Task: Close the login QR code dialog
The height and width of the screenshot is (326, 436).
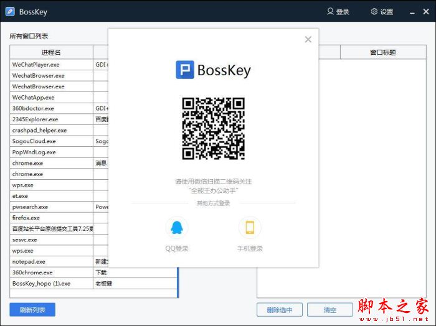Action: [x=308, y=39]
